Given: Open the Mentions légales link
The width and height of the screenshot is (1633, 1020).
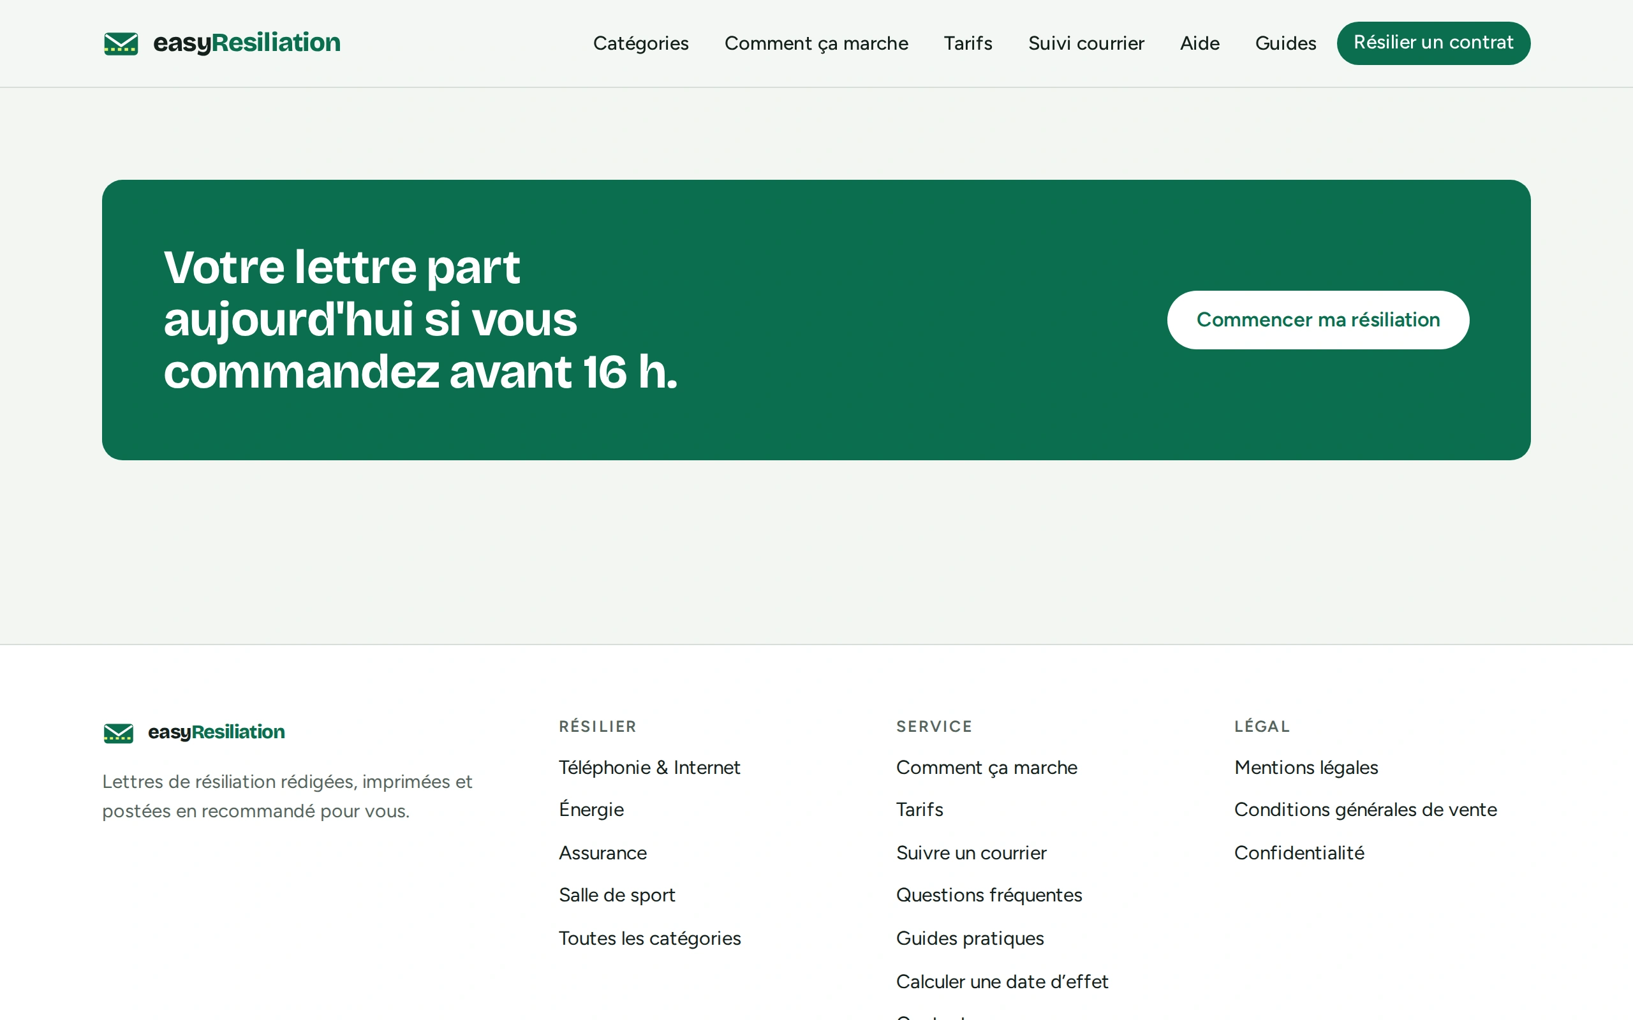Looking at the screenshot, I should (1306, 768).
